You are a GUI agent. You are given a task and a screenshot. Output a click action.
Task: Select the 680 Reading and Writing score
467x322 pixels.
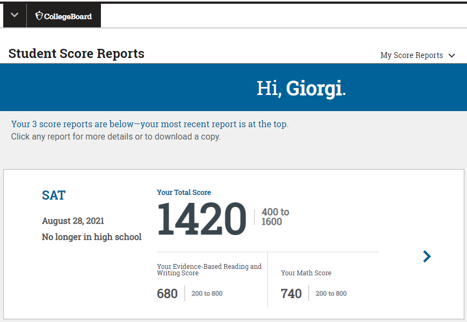click(167, 294)
